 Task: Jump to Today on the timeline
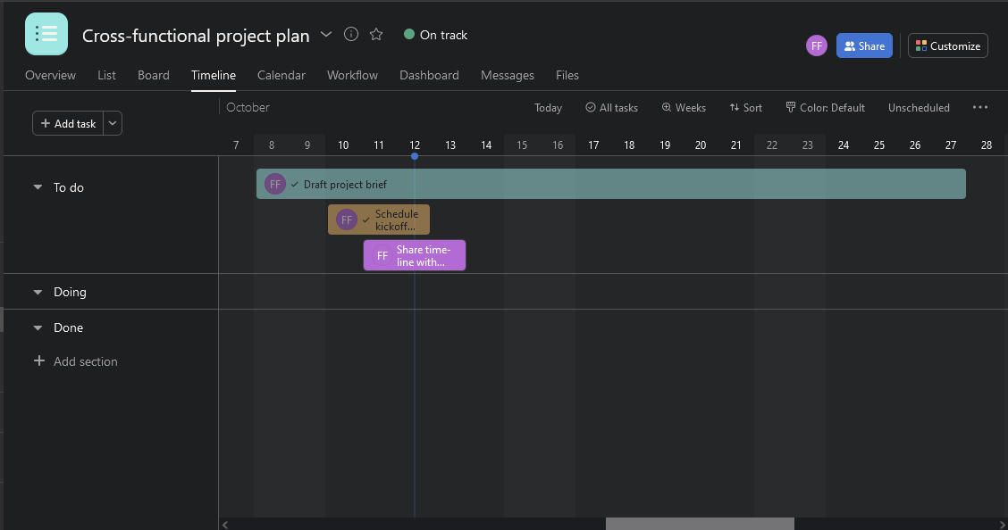coord(548,107)
